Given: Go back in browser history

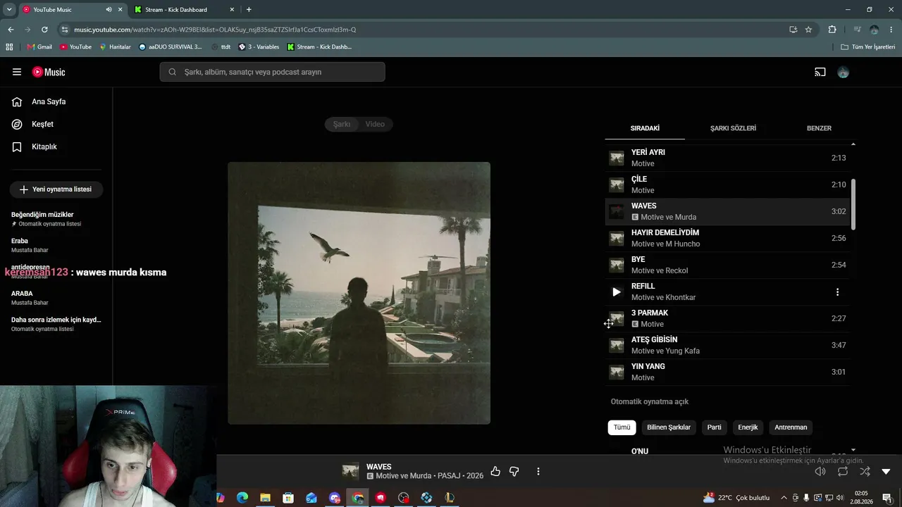Looking at the screenshot, I should coord(11,30).
